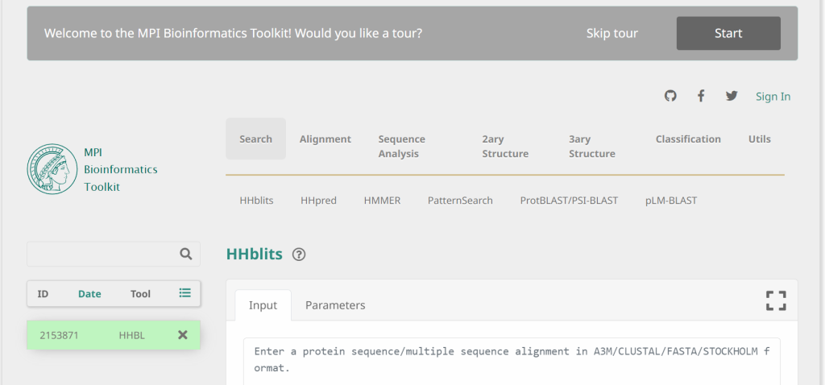Click Skip tour

click(612, 34)
